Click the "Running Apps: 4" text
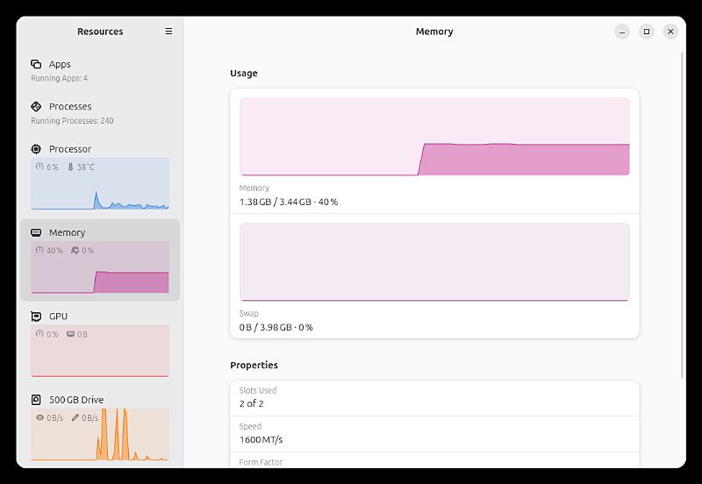The height and width of the screenshot is (484, 702). pos(59,78)
